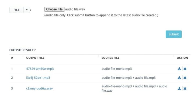Open the c3xmy-uud6w.wav link

39,88
